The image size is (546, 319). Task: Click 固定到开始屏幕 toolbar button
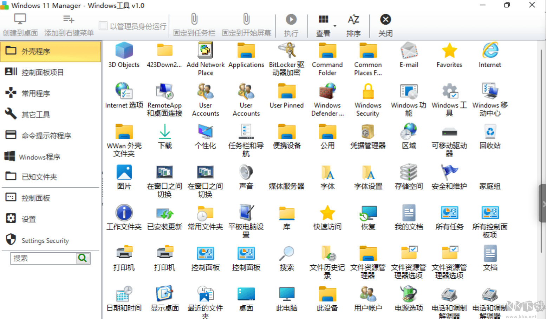pyautogui.click(x=246, y=25)
